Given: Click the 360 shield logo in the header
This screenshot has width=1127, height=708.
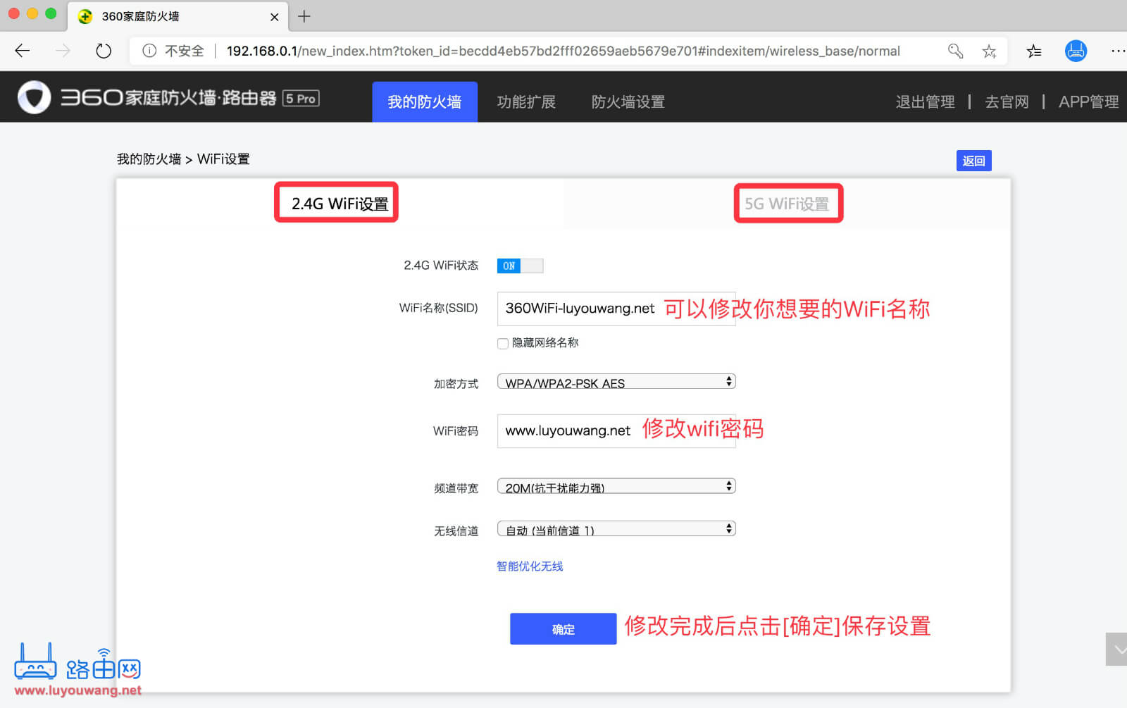Looking at the screenshot, I should coord(32,97).
